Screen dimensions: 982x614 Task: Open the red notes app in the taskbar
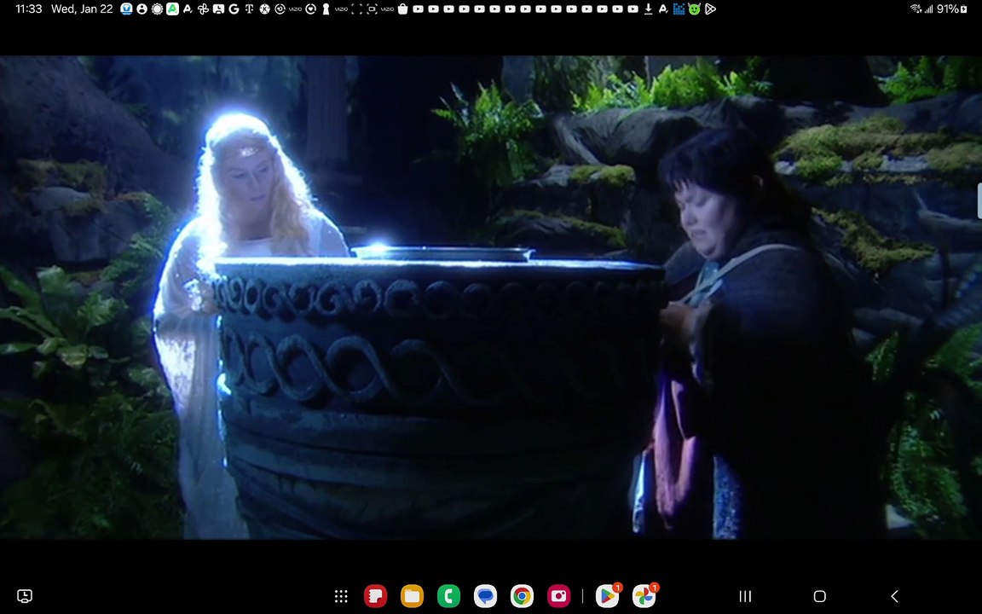point(375,596)
